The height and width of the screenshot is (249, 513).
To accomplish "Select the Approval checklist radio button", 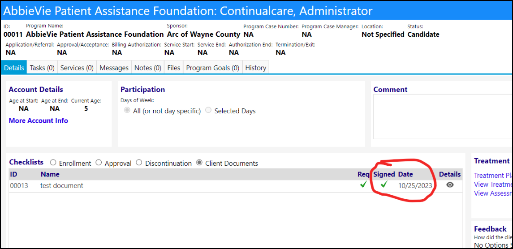I will pos(99,163).
